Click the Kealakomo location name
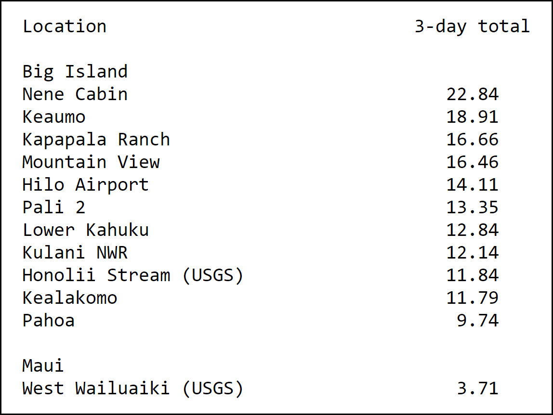 click(x=70, y=298)
